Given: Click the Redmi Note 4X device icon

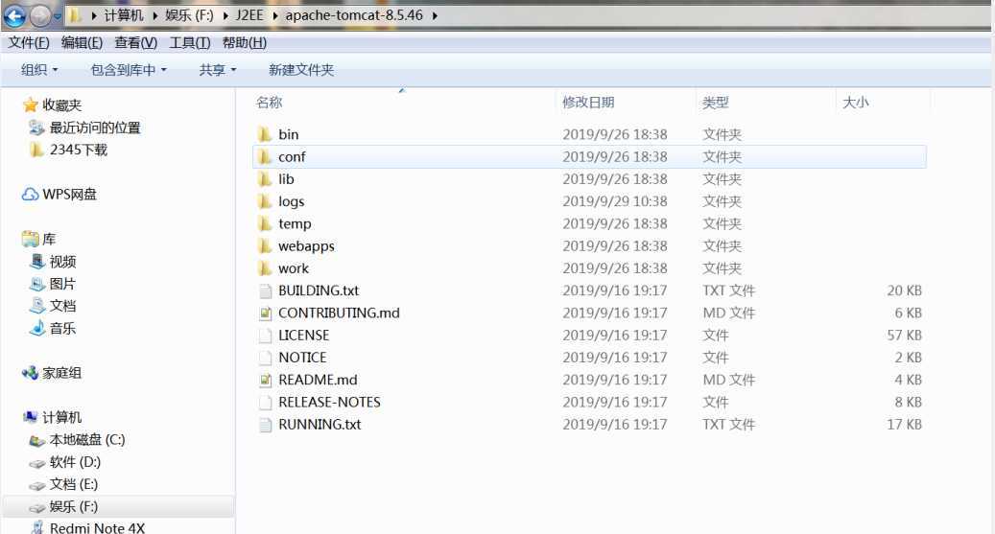Looking at the screenshot, I should pos(37,527).
